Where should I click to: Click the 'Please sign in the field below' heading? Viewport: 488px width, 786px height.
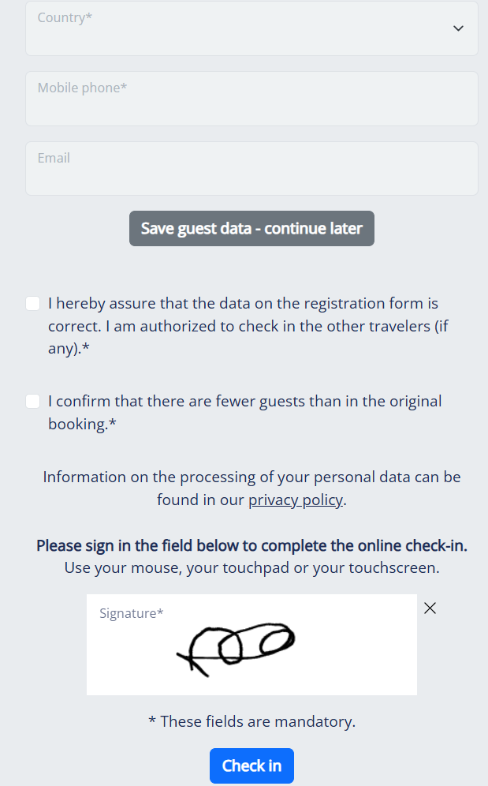point(251,545)
